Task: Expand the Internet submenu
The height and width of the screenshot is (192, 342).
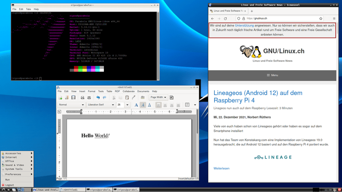Action: click(x=17, y=157)
